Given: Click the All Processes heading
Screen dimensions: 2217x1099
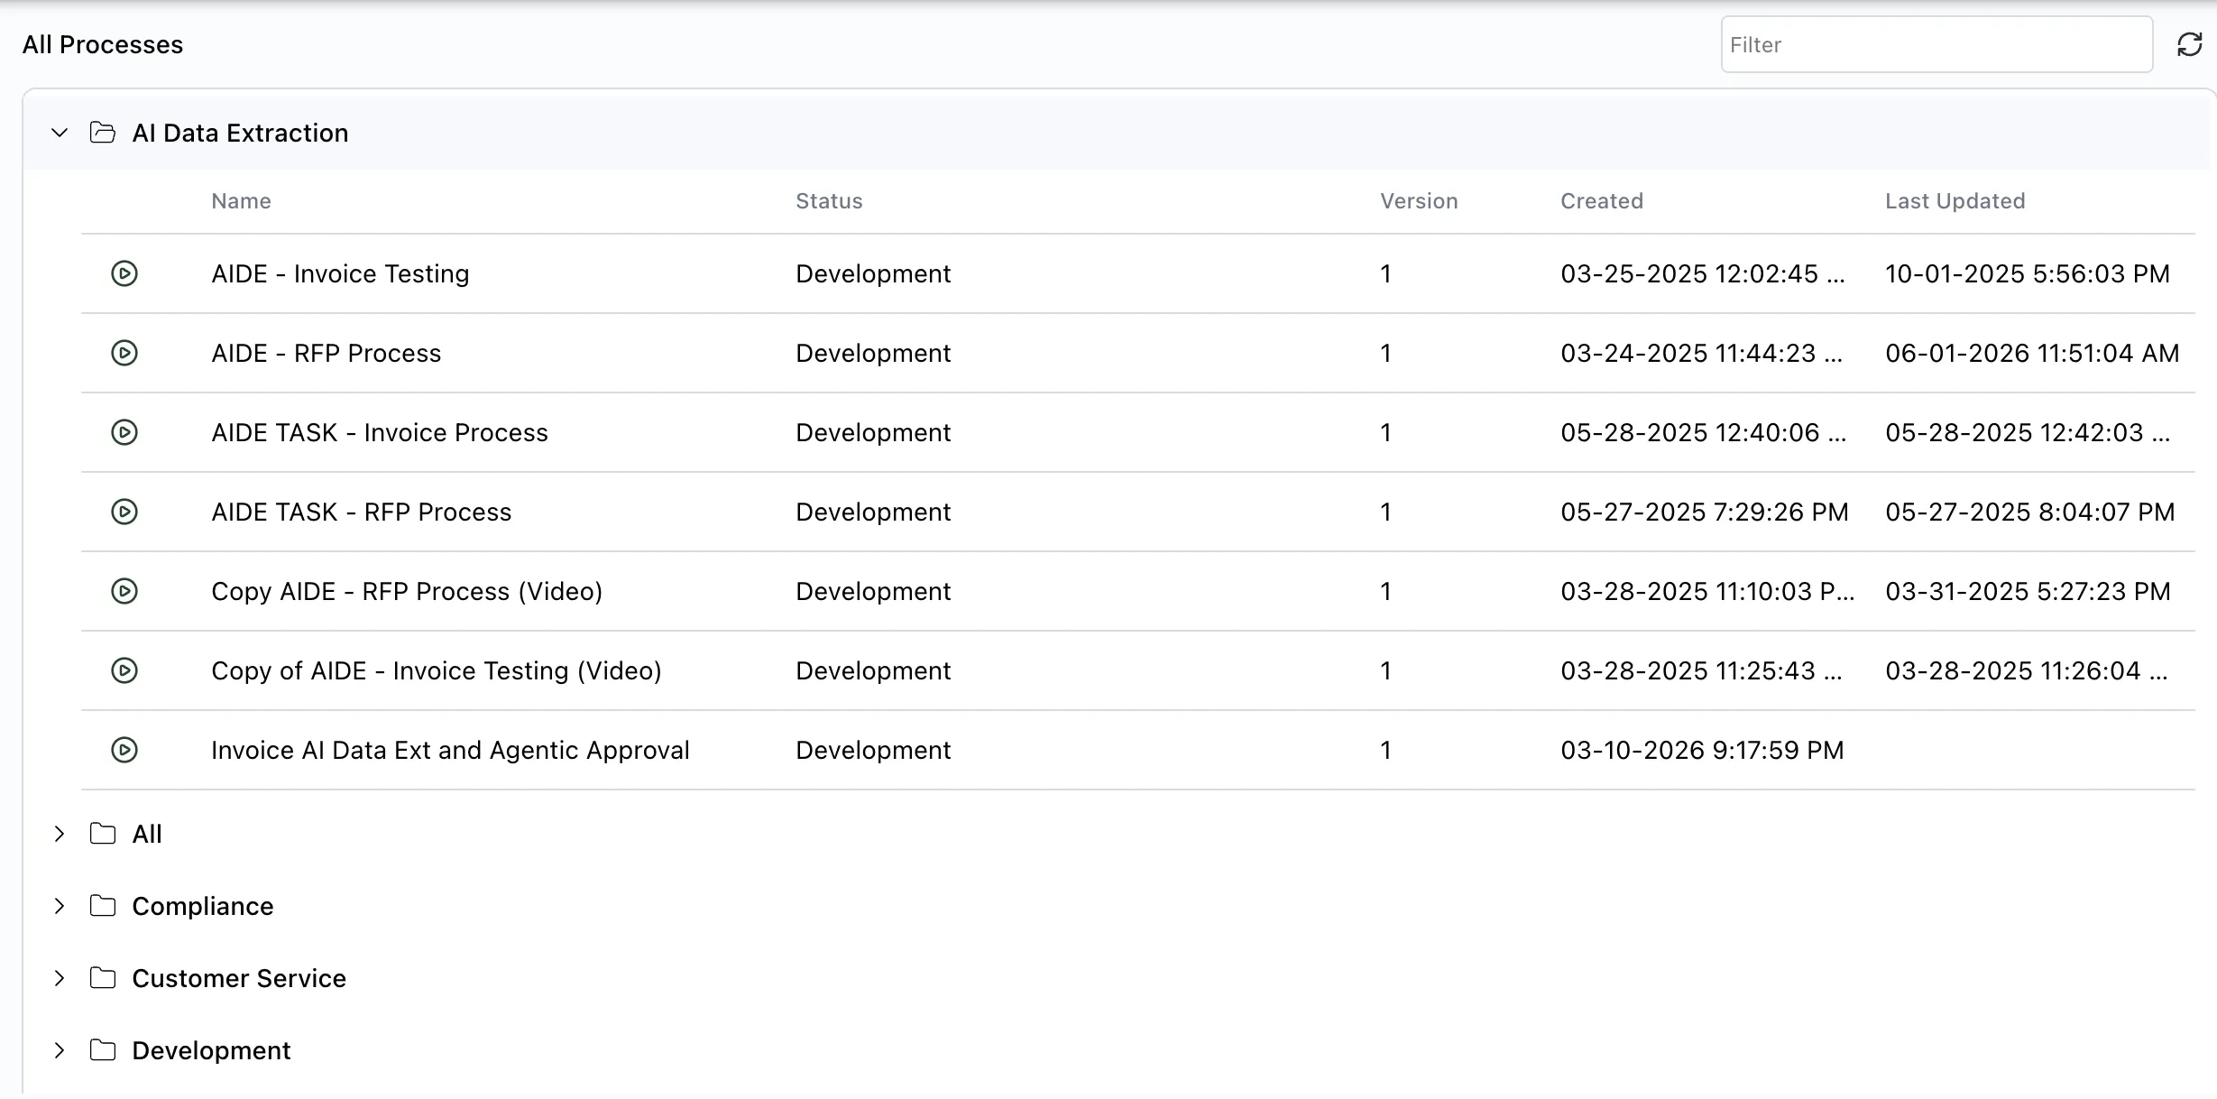Looking at the screenshot, I should tap(103, 44).
